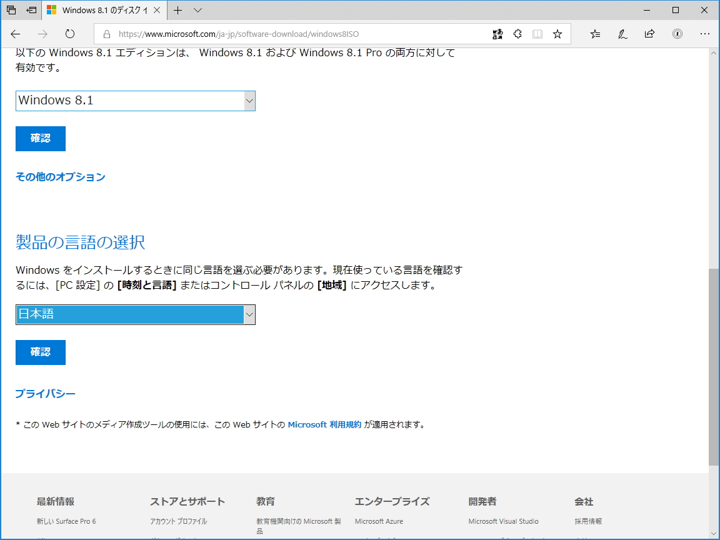Add this page to favorites via star icon

[557, 34]
